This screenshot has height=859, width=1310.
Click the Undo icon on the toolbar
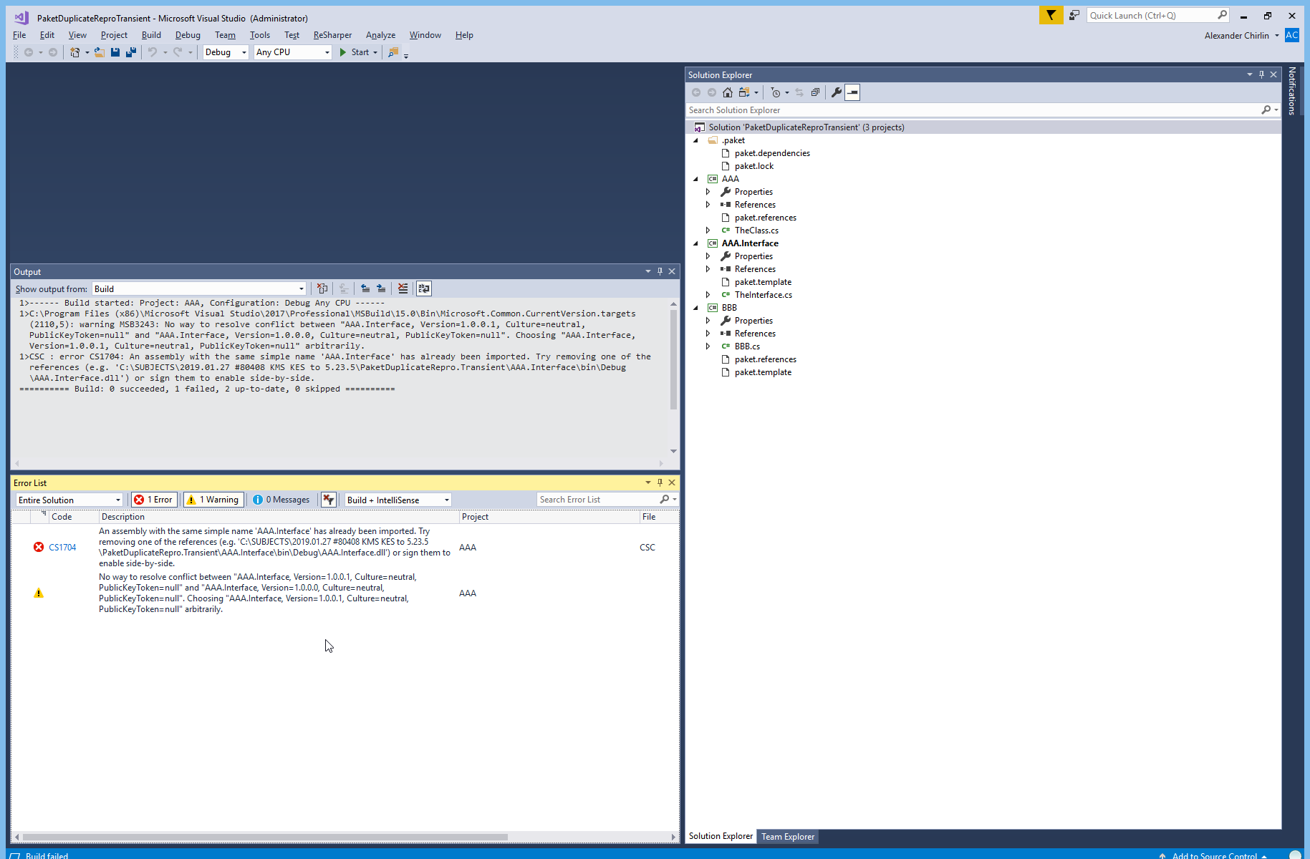pyautogui.click(x=153, y=52)
